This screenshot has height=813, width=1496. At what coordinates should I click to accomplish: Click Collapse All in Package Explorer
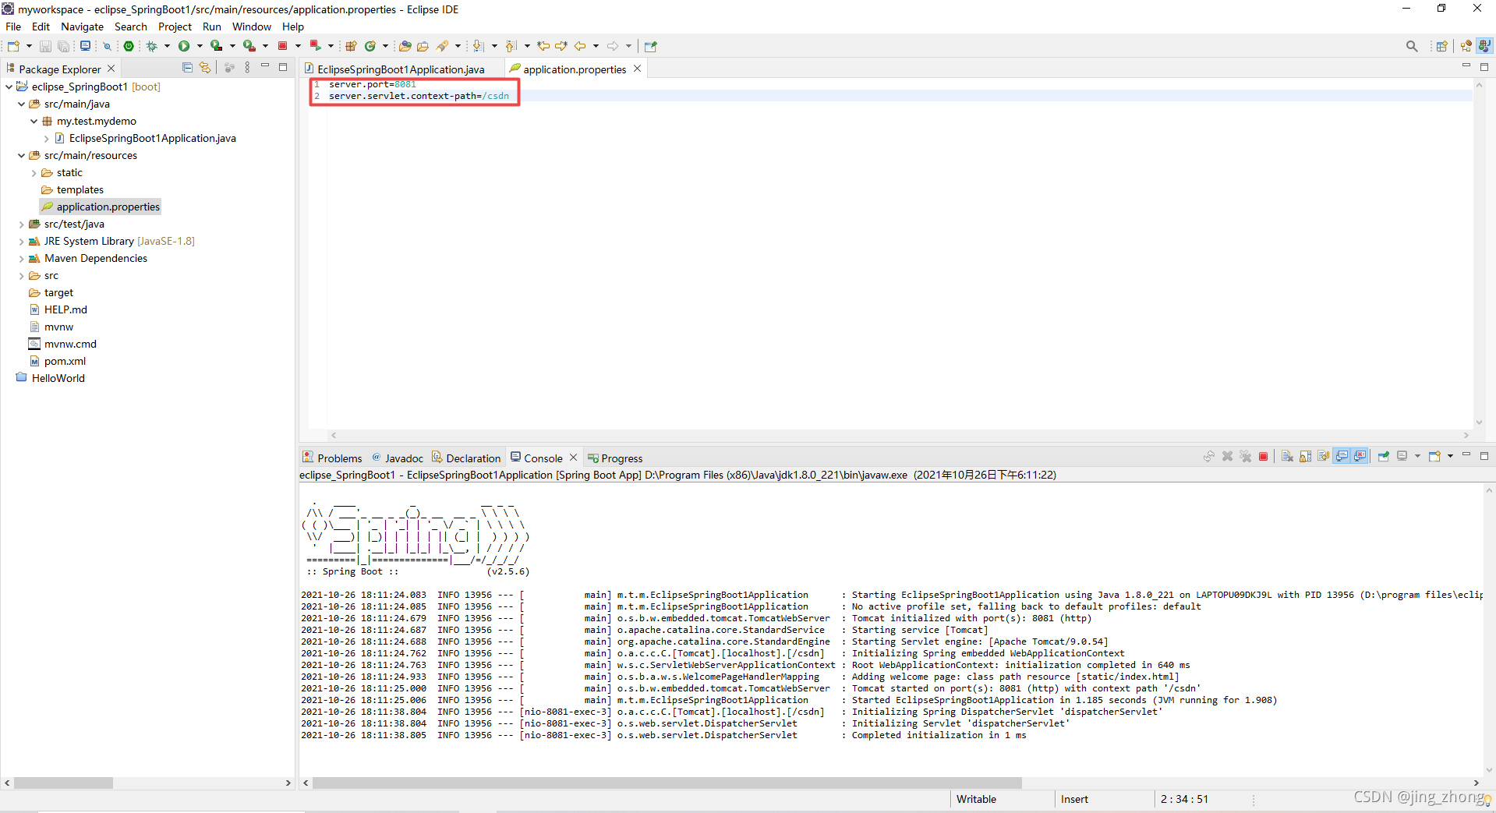187,68
